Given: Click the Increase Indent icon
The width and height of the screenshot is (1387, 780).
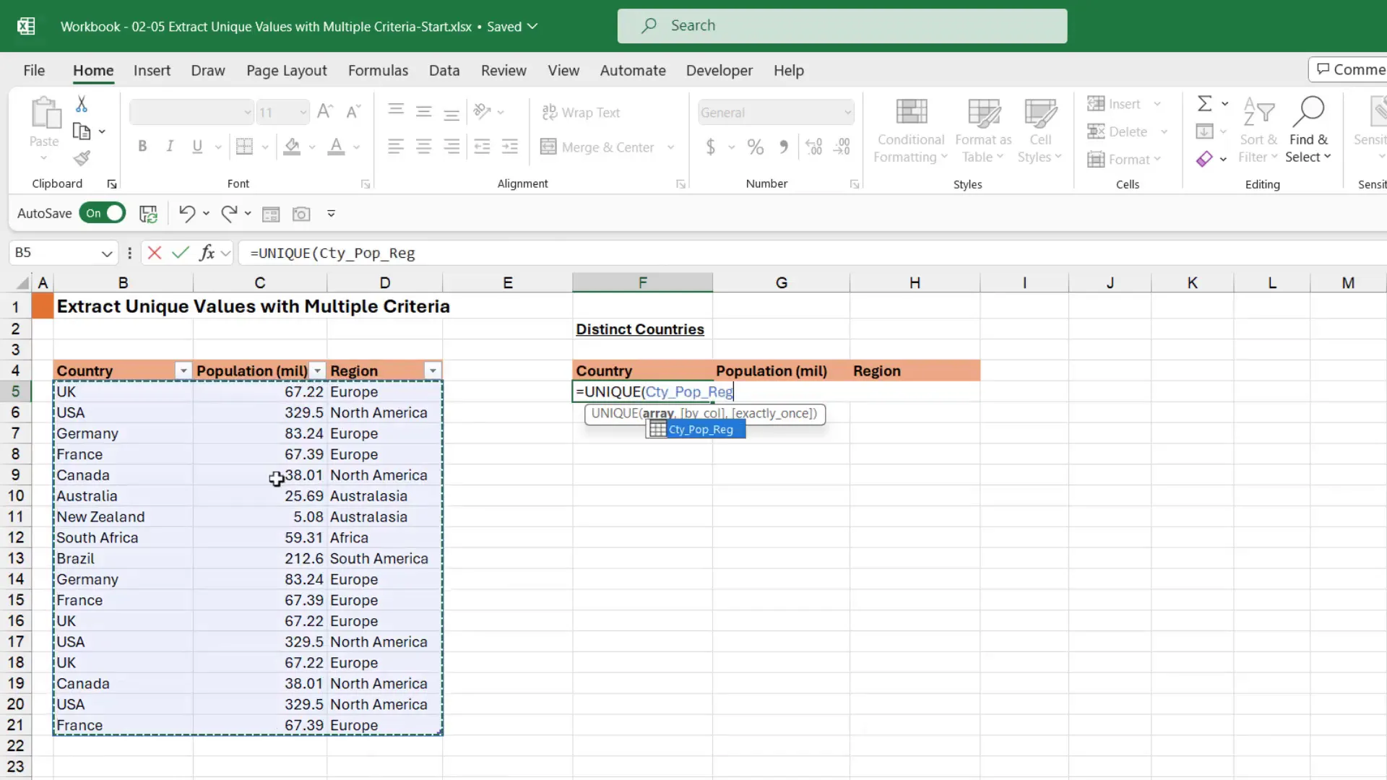Looking at the screenshot, I should pos(510,147).
